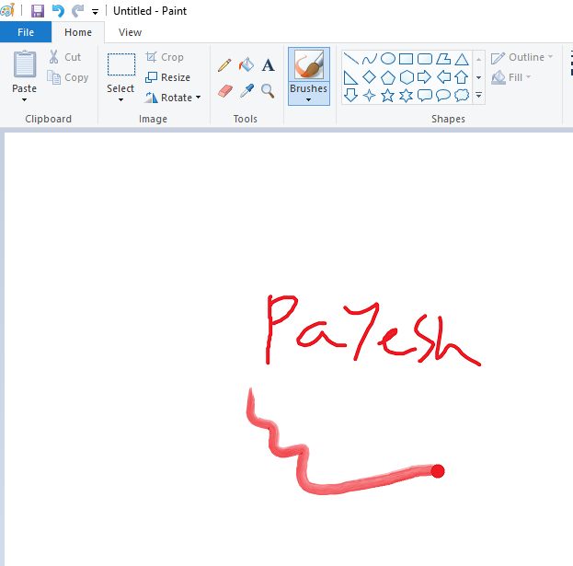Open the File menu
The width and height of the screenshot is (573, 566).
(26, 32)
